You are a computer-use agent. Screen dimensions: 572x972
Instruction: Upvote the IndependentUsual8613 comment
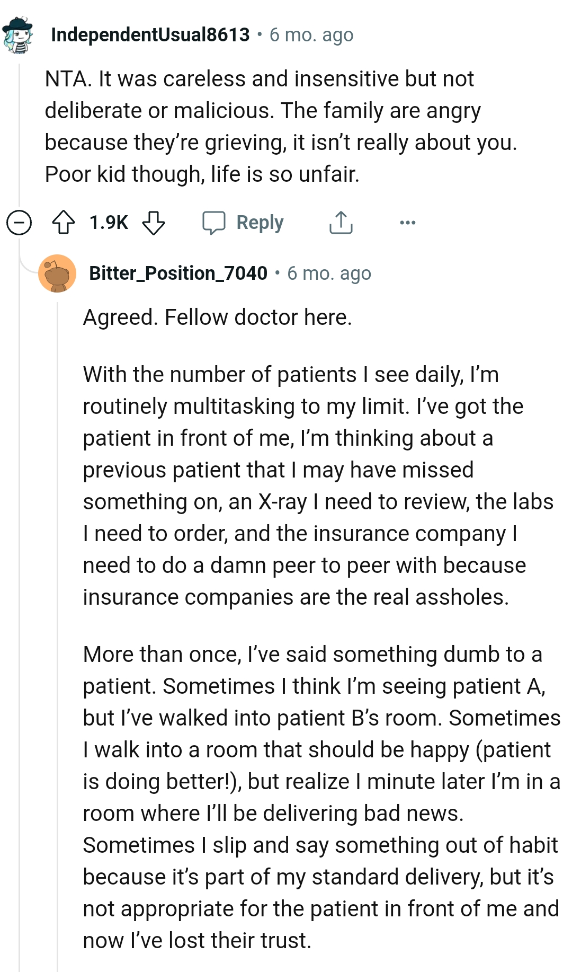pyautogui.click(x=64, y=223)
